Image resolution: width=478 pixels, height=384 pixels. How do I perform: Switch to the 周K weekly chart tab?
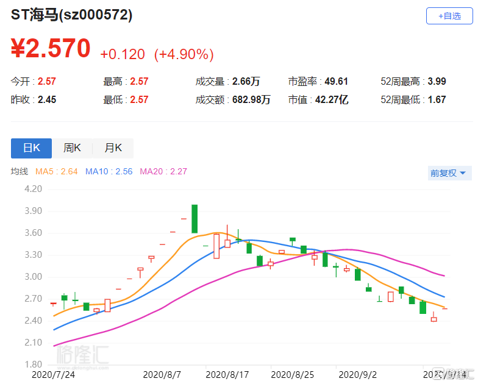(x=72, y=148)
